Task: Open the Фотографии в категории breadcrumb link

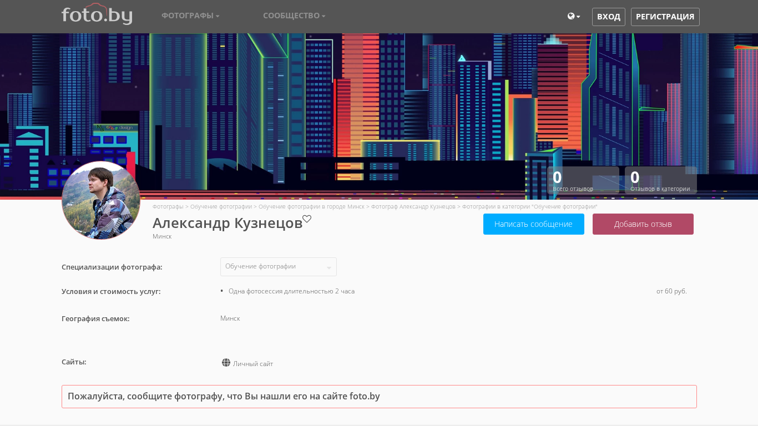Action: pos(529,207)
